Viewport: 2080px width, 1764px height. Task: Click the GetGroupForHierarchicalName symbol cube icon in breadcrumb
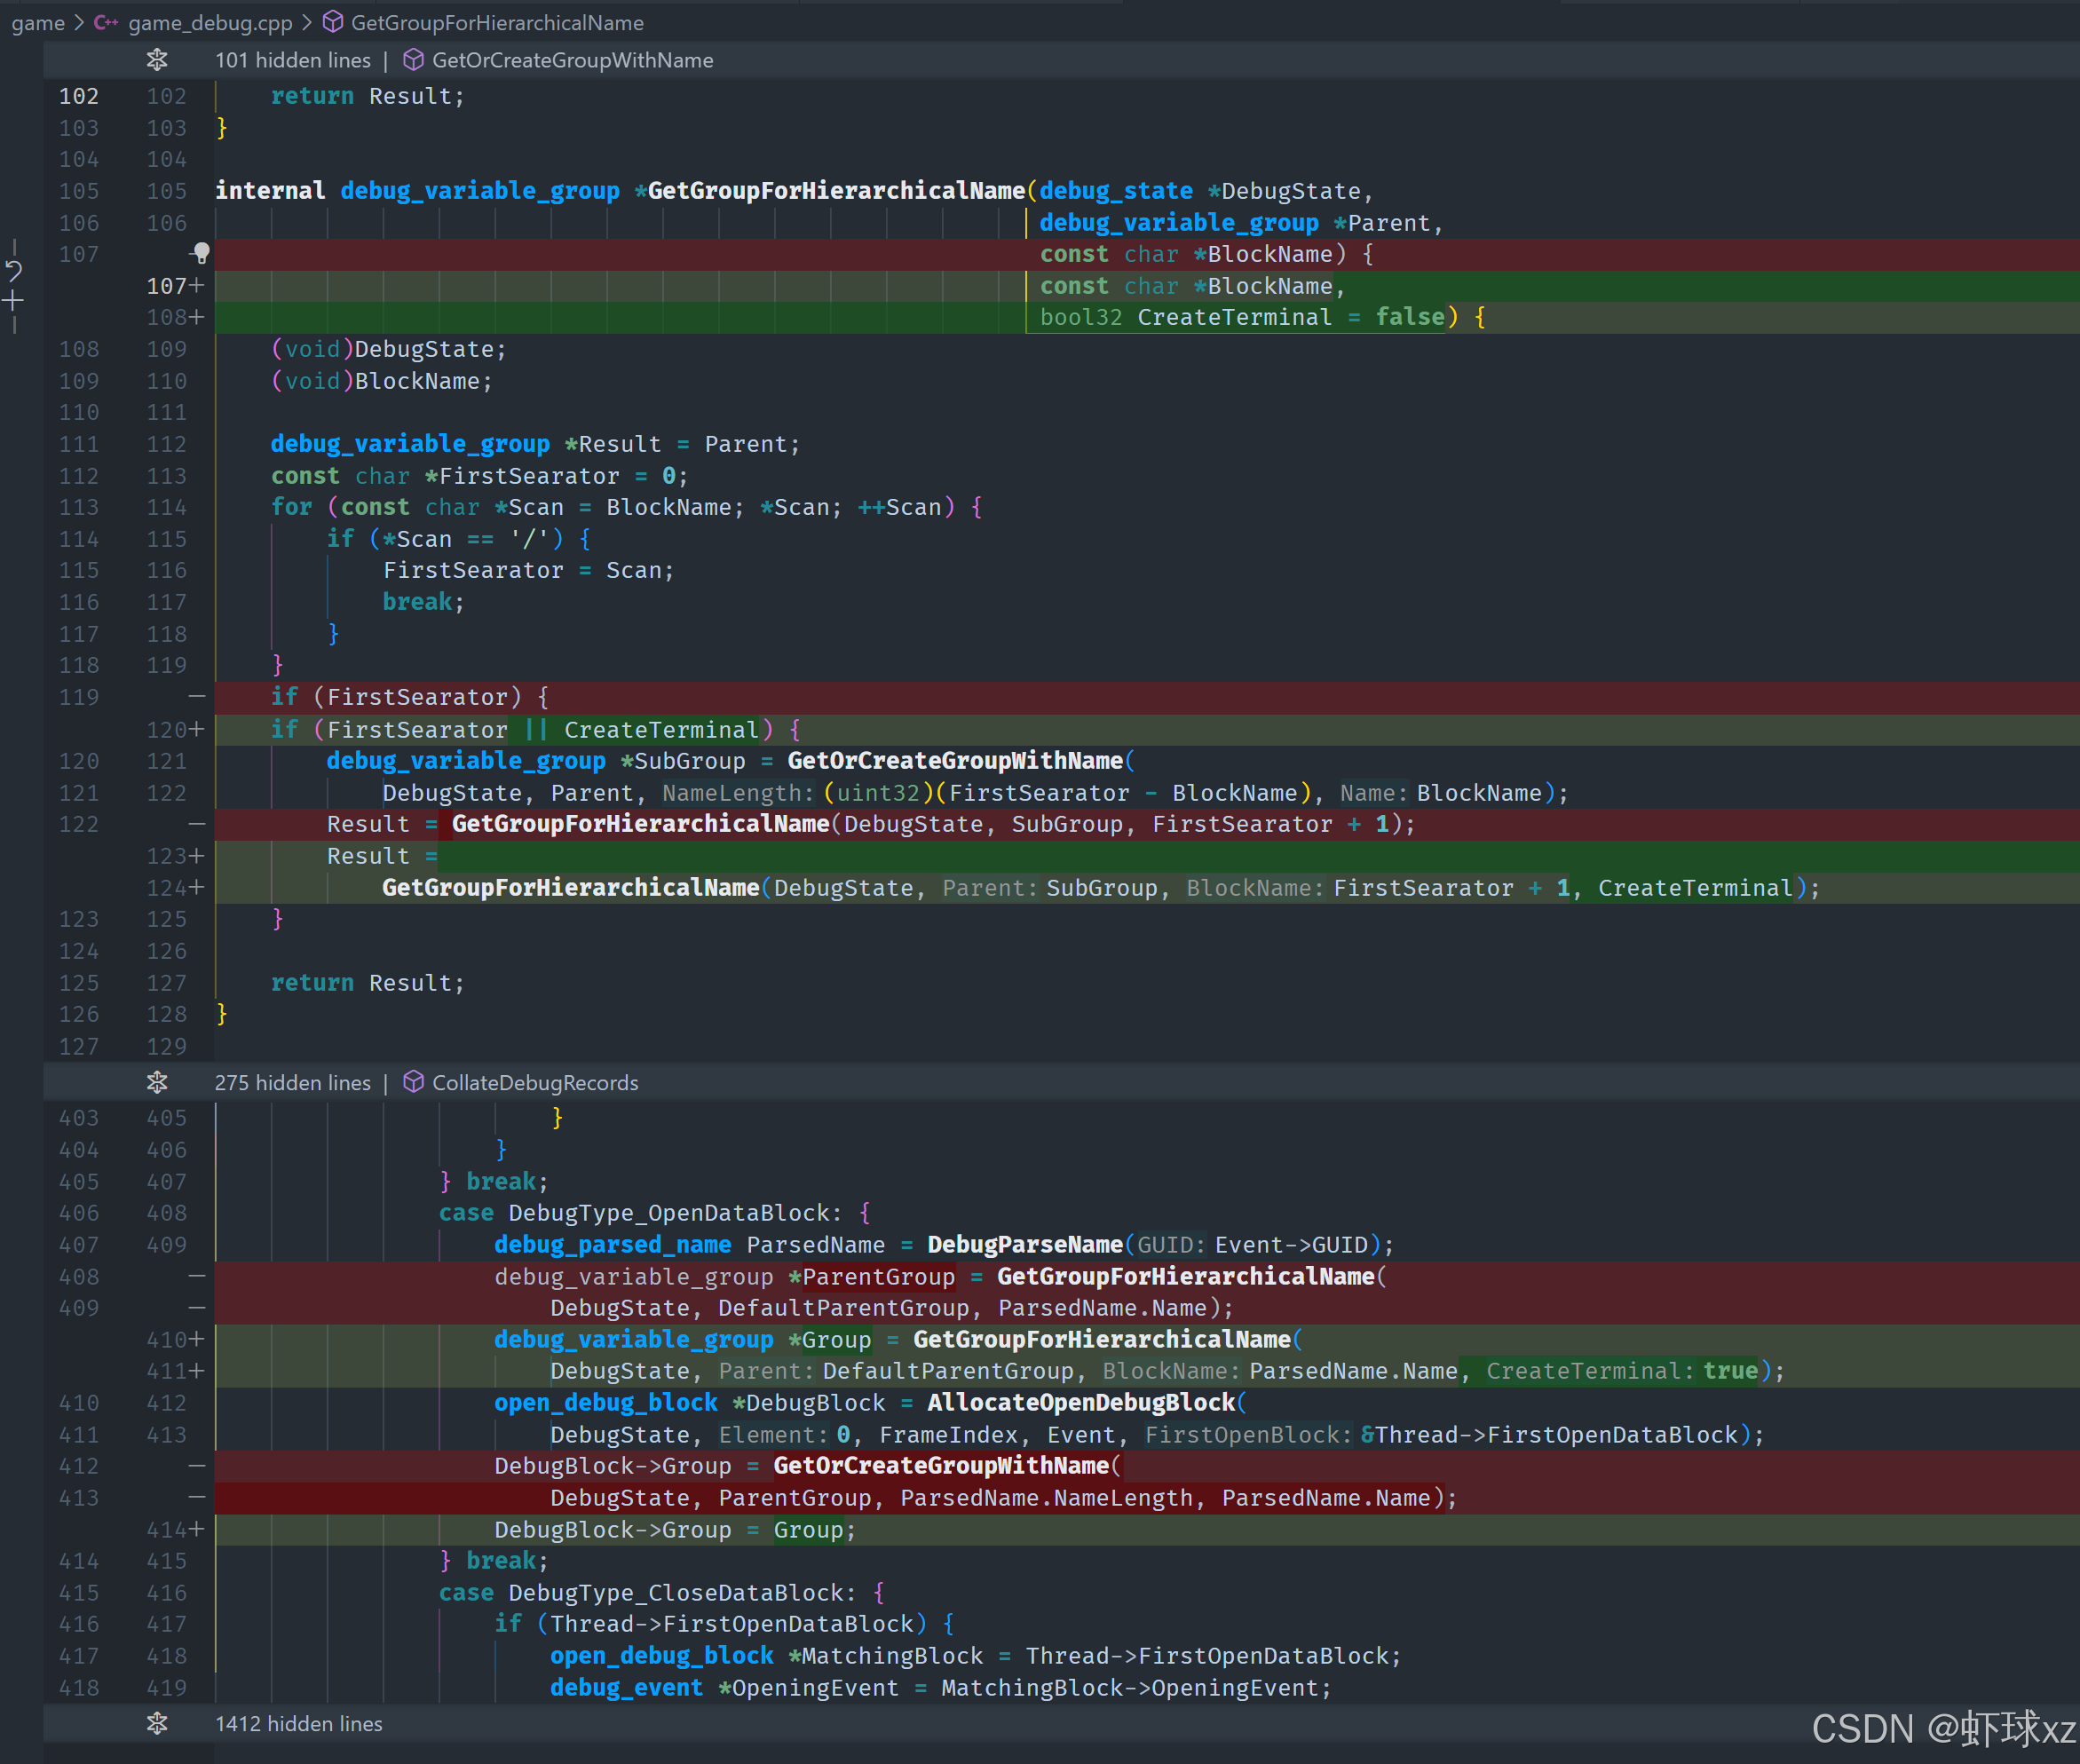[x=333, y=22]
